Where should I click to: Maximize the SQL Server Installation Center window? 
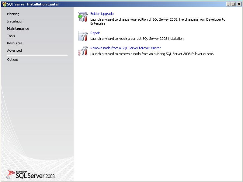point(233,4)
